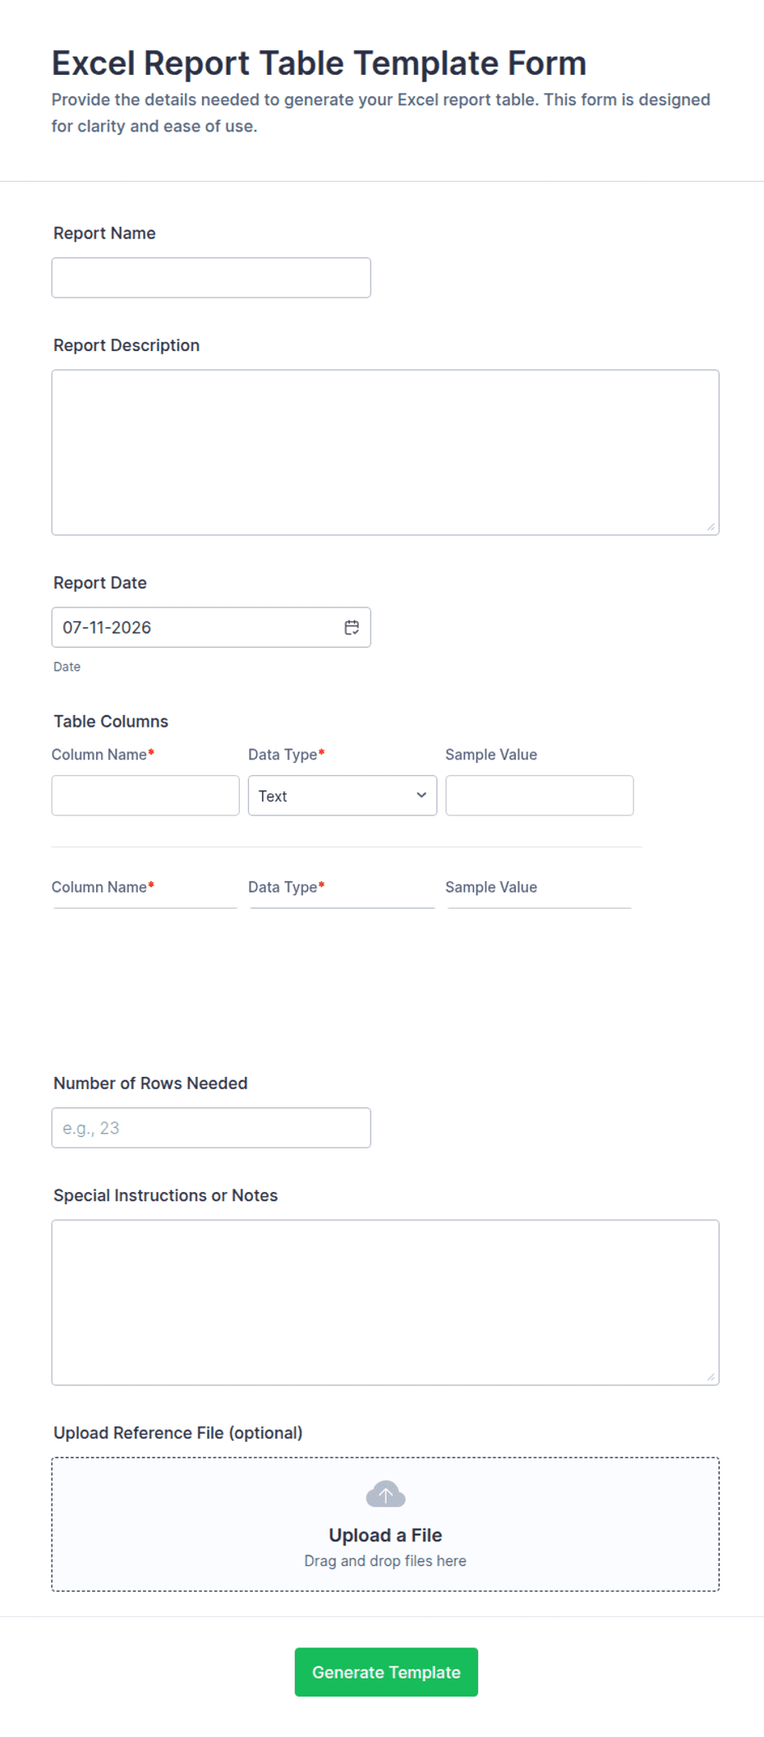Open the Data Type dropdown showing Text
This screenshot has height=1737, width=764.
click(x=343, y=796)
